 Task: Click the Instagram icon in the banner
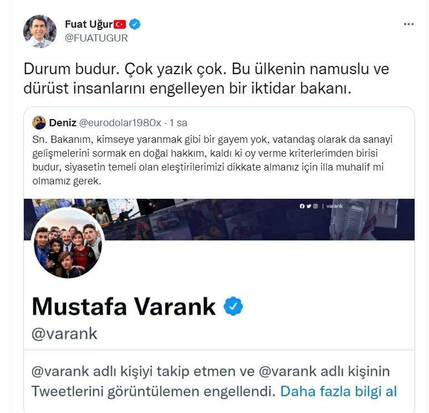(315, 206)
